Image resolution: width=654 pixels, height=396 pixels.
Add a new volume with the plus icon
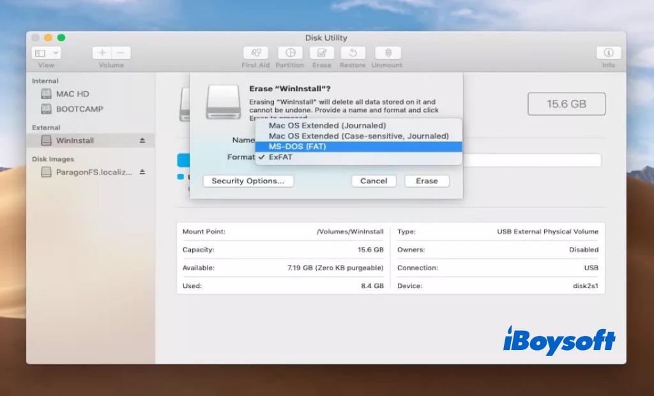pos(102,52)
